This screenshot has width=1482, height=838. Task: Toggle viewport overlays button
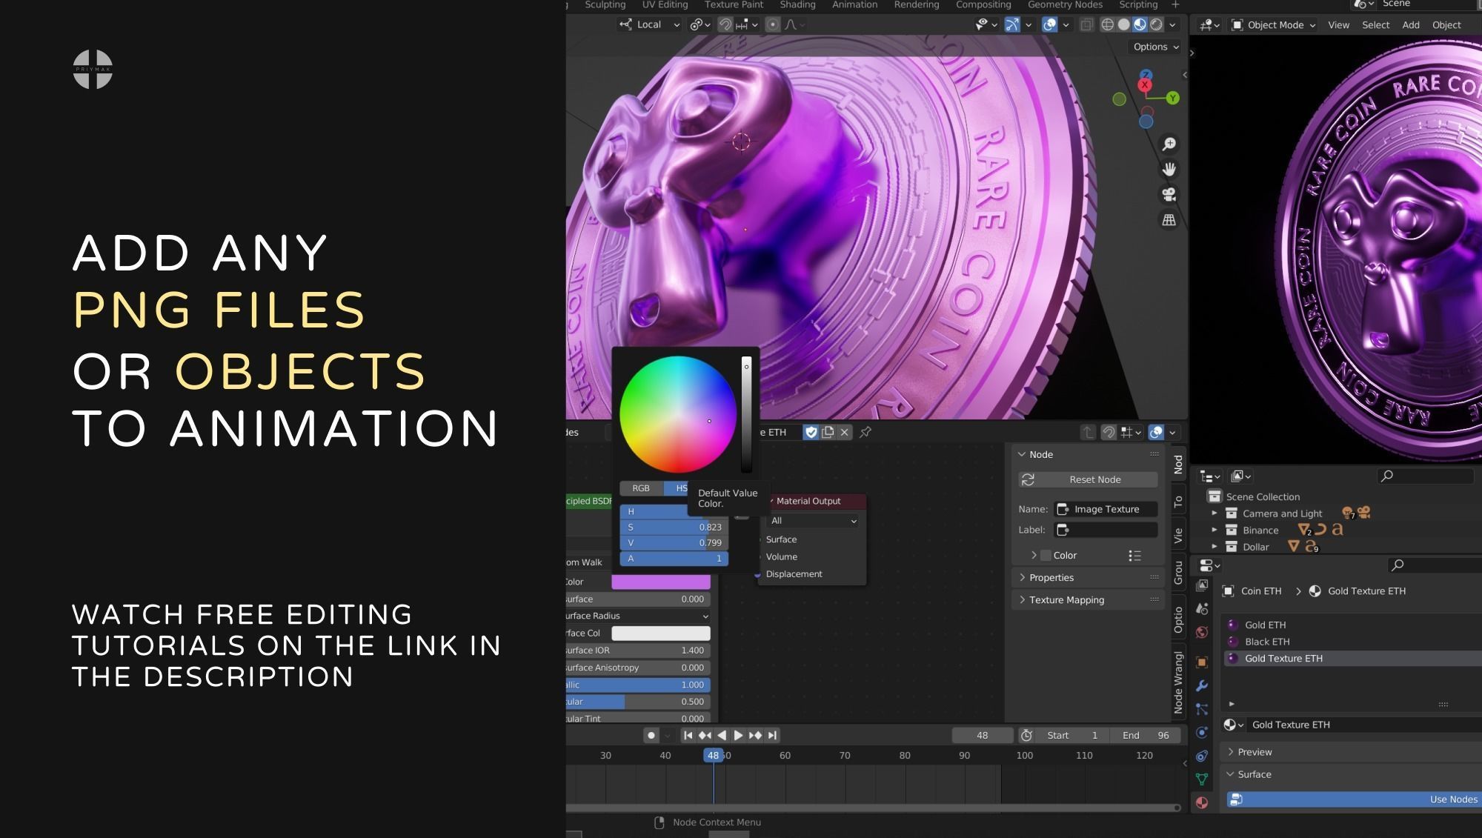tap(1049, 24)
